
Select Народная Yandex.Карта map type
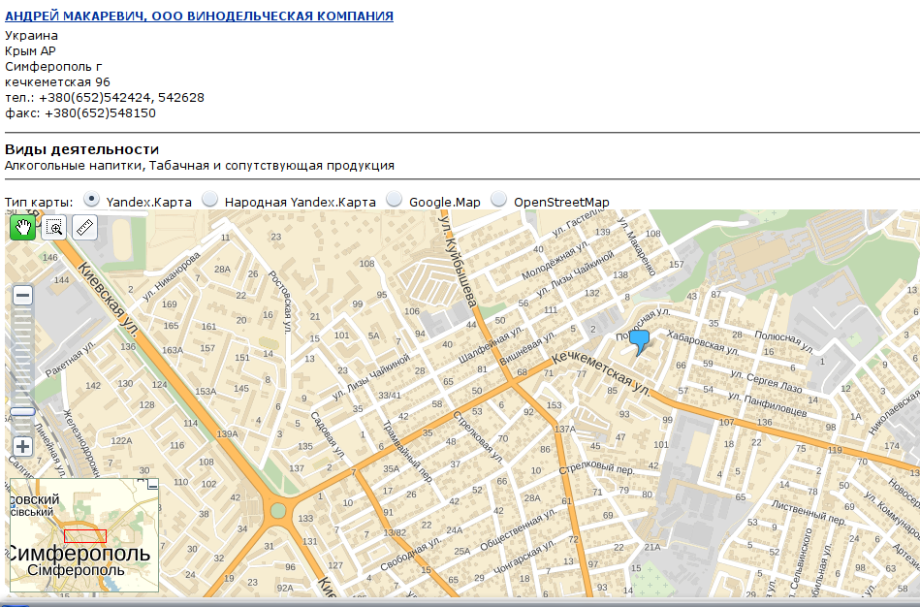pos(210,200)
